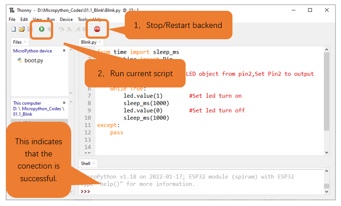Click the Step into debugger icon
This screenshot has height=206, width=341.
[x=69, y=29]
